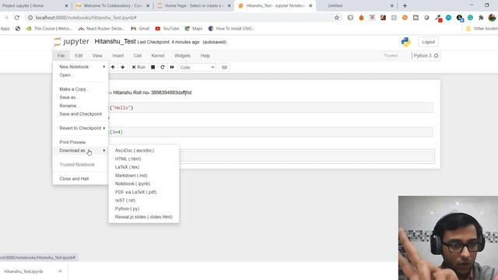Open a new browser tab
Screen dimensions: 498x280
[405, 5]
